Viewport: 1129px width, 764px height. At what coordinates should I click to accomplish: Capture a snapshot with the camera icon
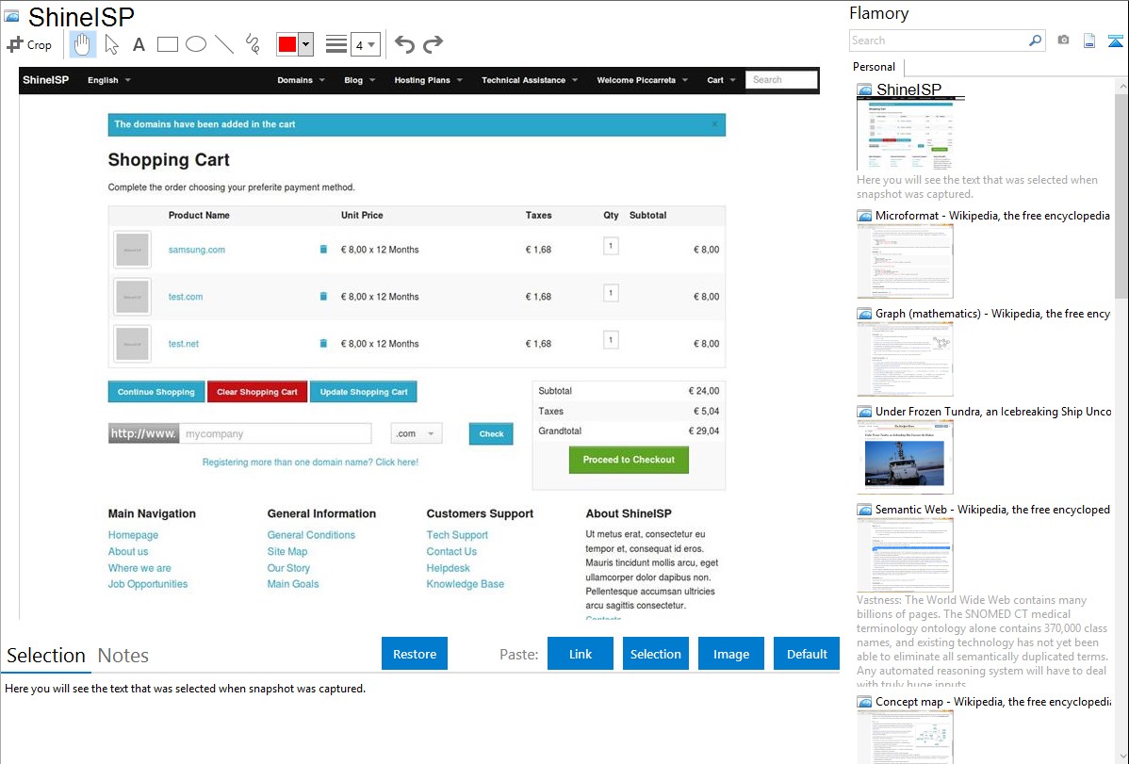click(x=1063, y=41)
